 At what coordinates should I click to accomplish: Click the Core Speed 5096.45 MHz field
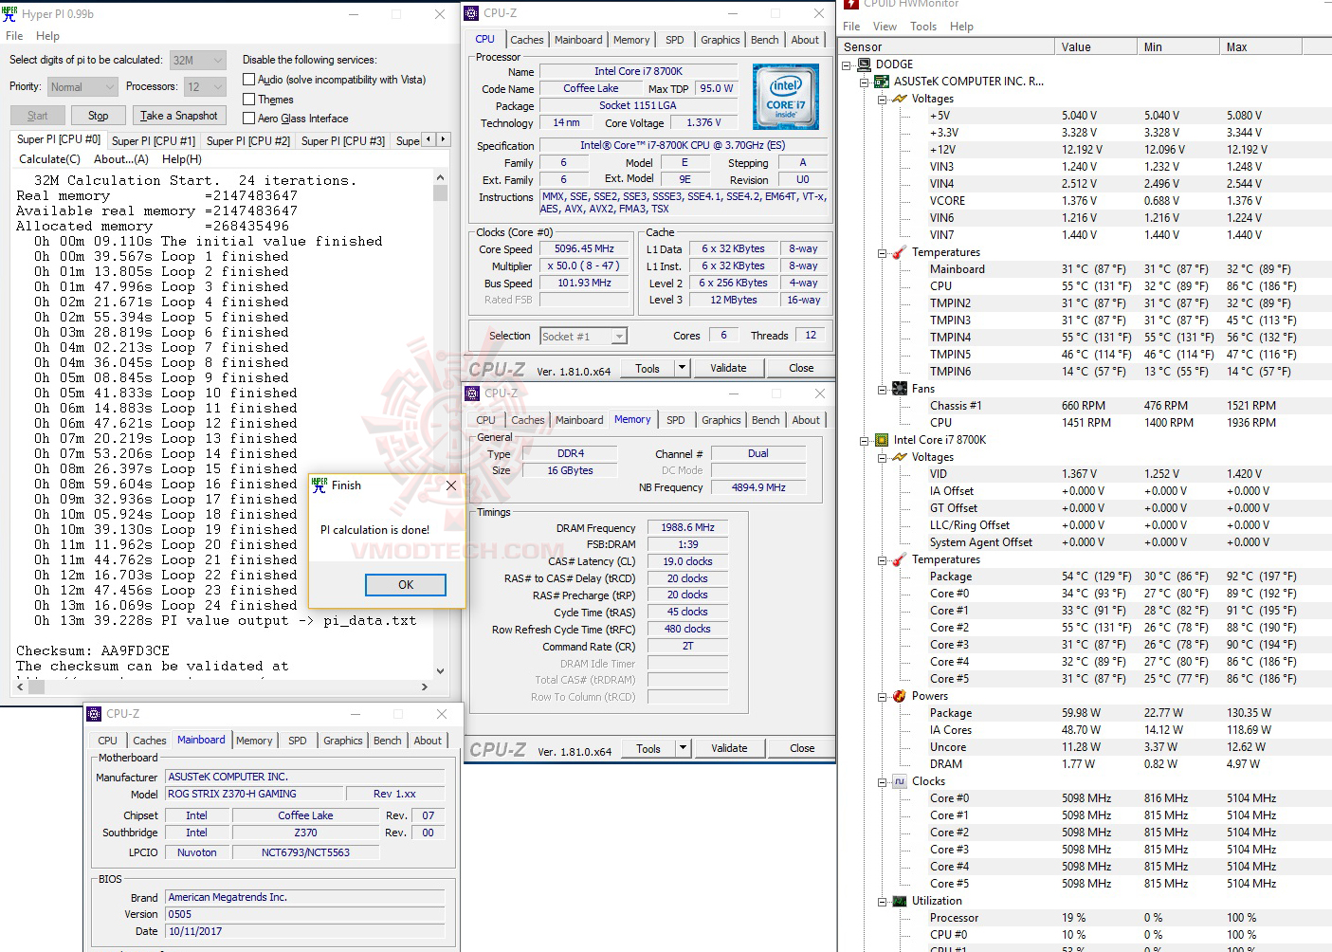584,248
